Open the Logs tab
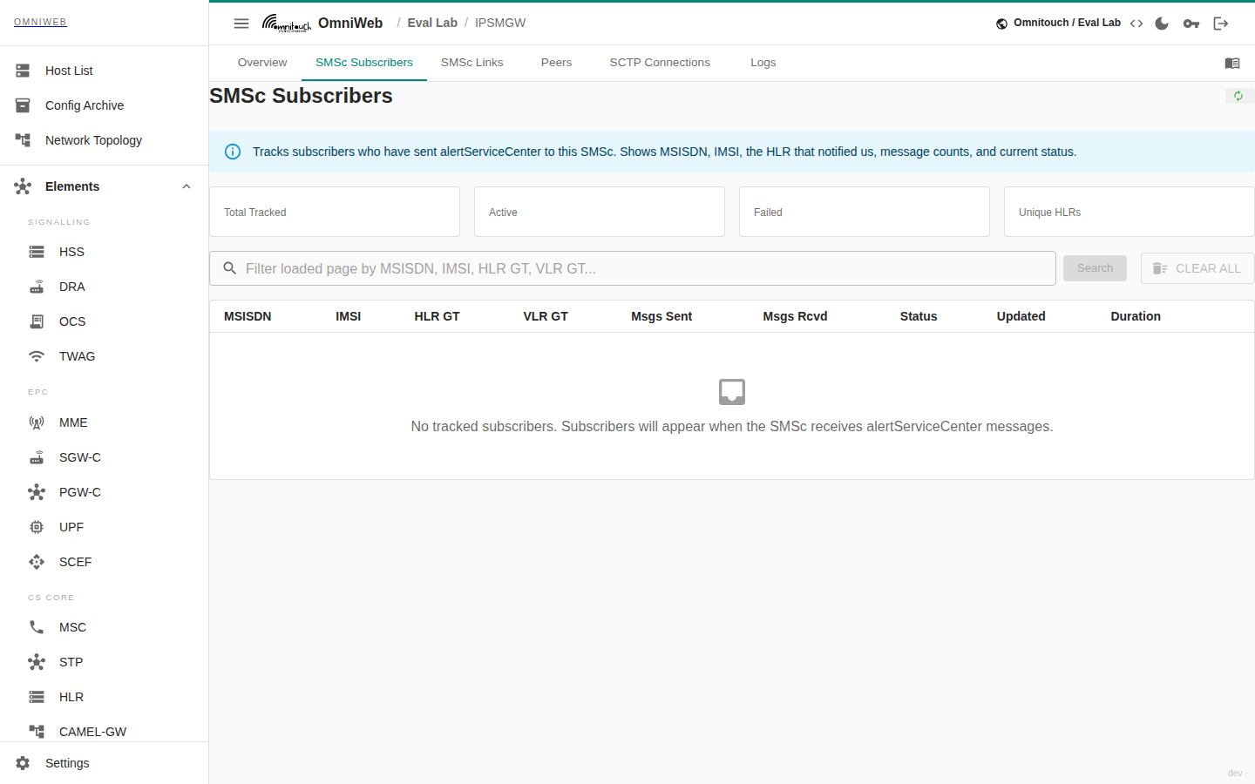This screenshot has width=1255, height=784. click(763, 63)
